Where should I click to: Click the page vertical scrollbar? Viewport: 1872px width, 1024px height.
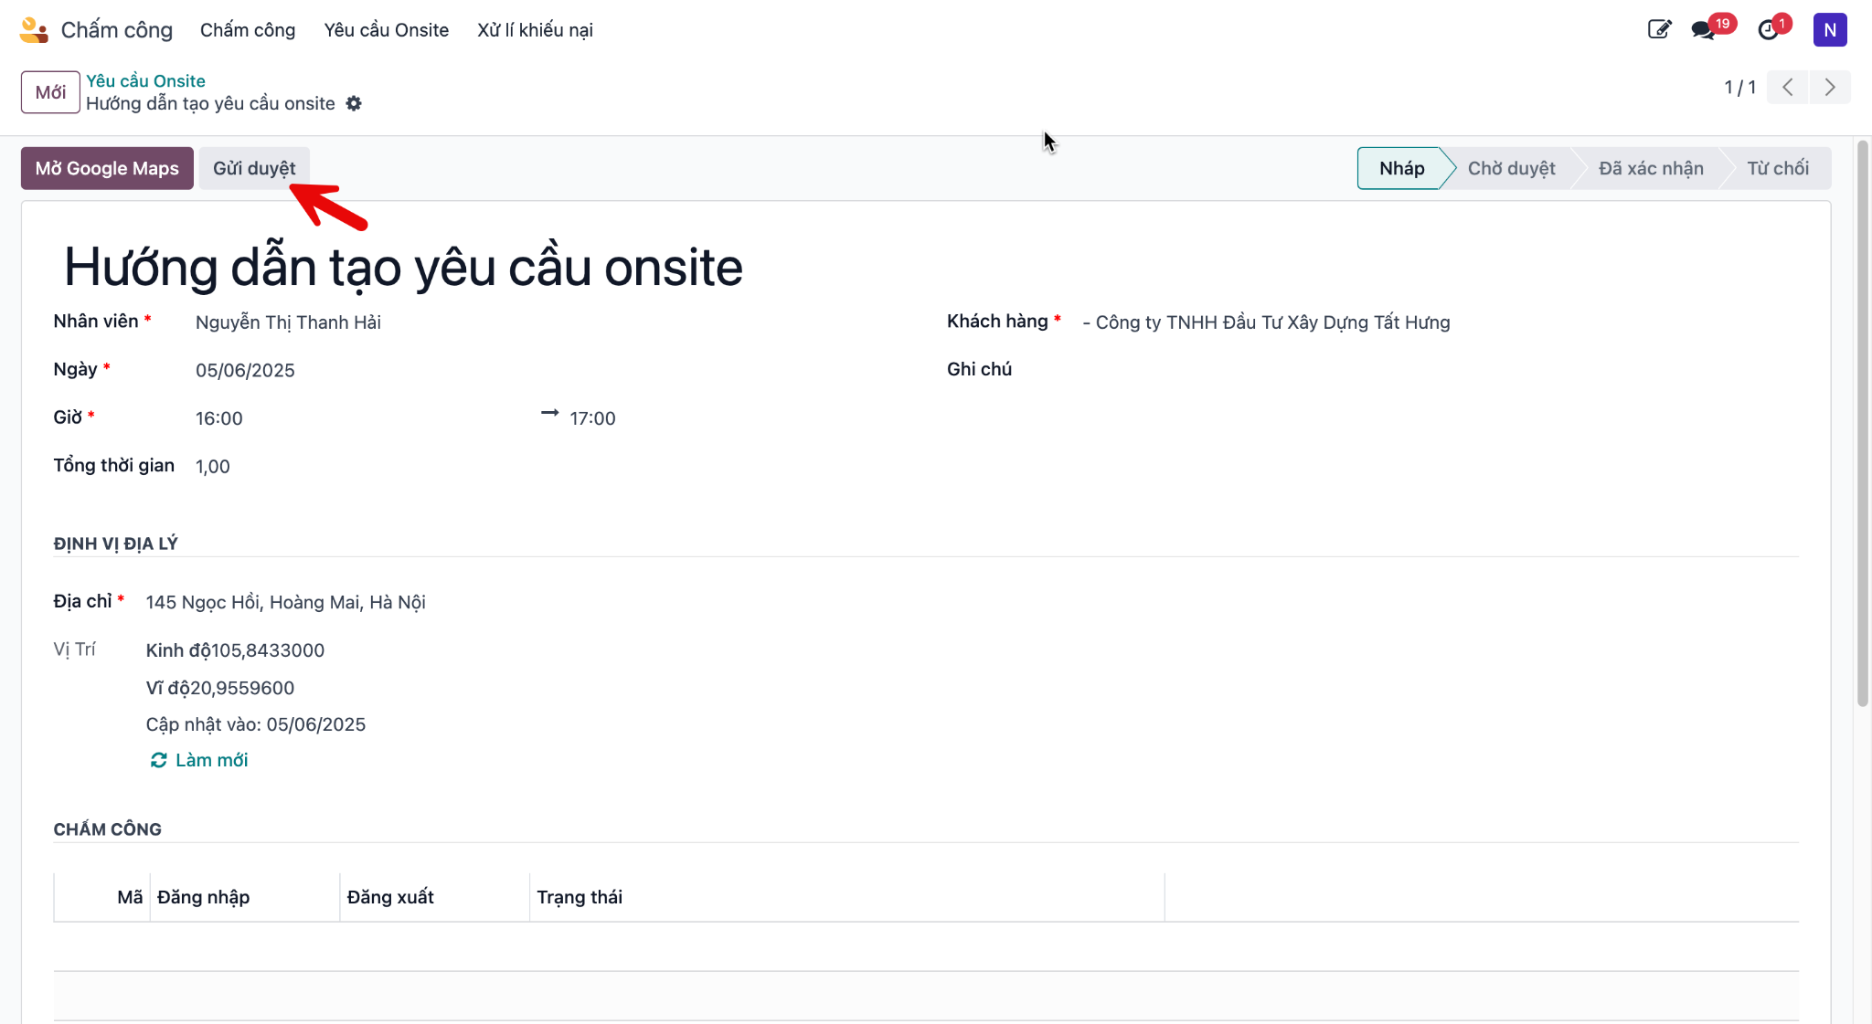click(1863, 423)
